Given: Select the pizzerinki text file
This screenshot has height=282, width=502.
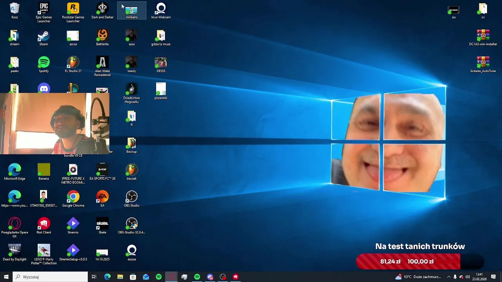Looking at the screenshot, I should [x=161, y=92].
